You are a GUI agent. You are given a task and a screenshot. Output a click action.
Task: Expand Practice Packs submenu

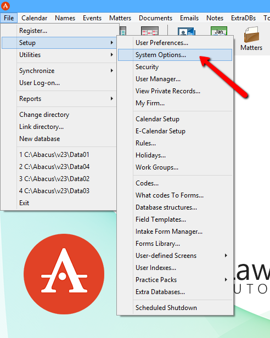(175, 280)
